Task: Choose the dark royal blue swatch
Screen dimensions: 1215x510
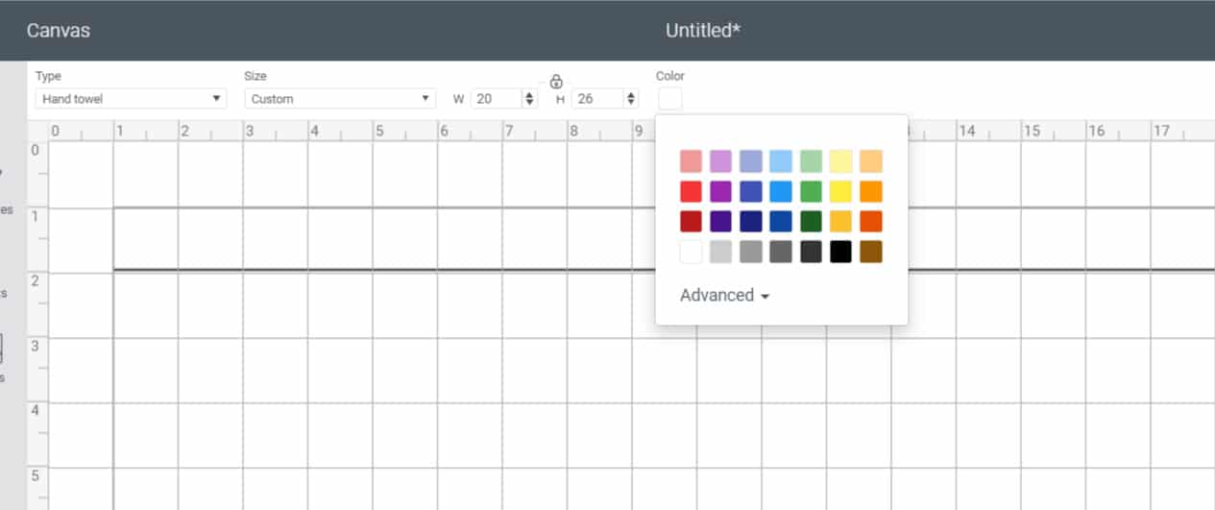Action: coord(781,222)
